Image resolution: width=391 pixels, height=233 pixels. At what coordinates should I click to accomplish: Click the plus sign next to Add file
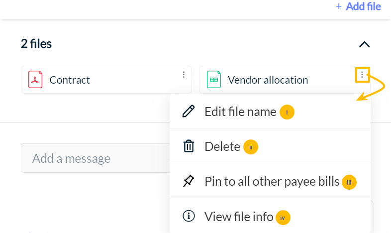[338, 6]
